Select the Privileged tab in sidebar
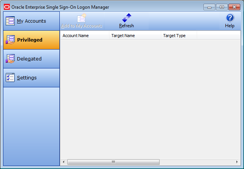 pos(31,40)
